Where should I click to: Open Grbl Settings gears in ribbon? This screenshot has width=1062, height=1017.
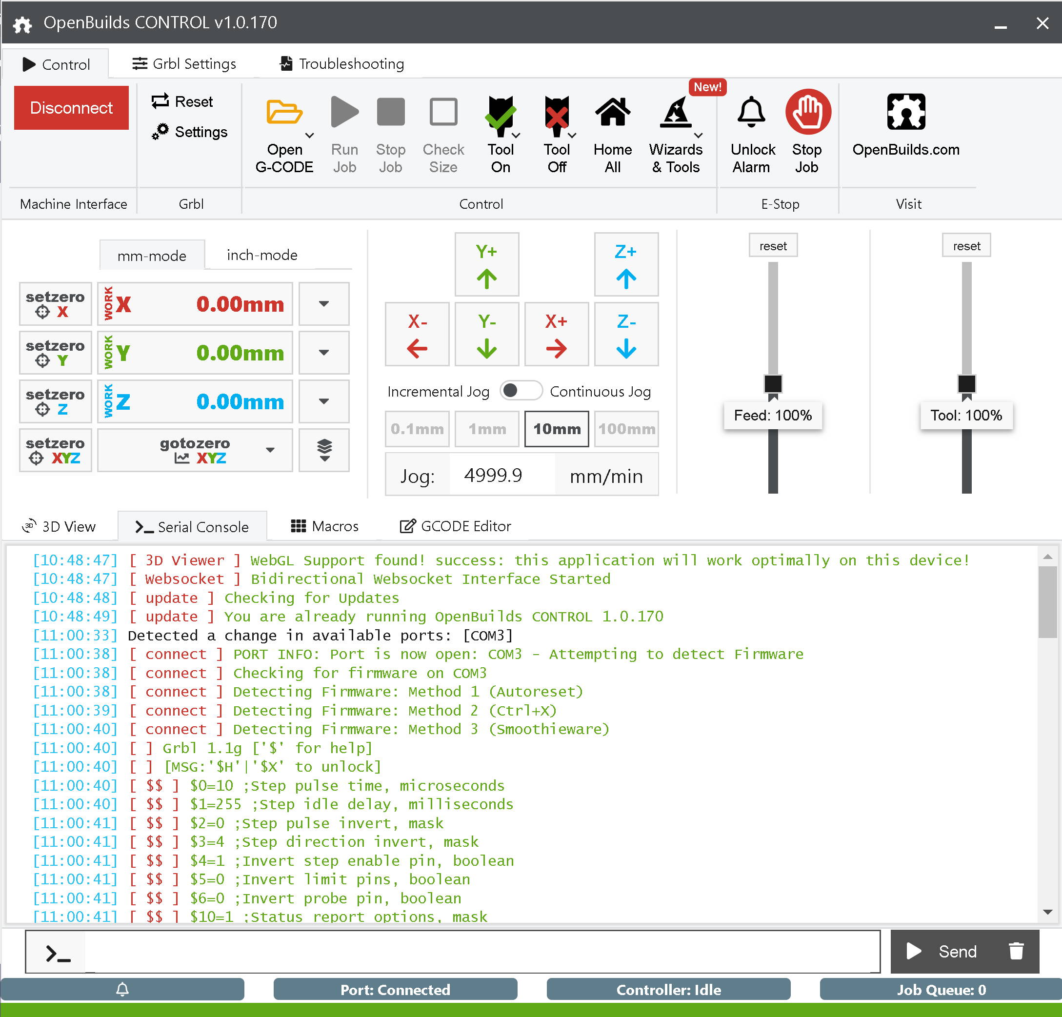coord(190,132)
